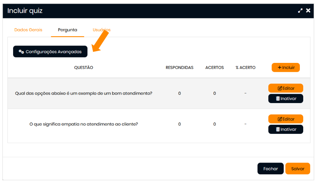Image resolution: width=317 pixels, height=184 pixels.
Task: Click trash icon for the empatia question
Action: [278, 129]
